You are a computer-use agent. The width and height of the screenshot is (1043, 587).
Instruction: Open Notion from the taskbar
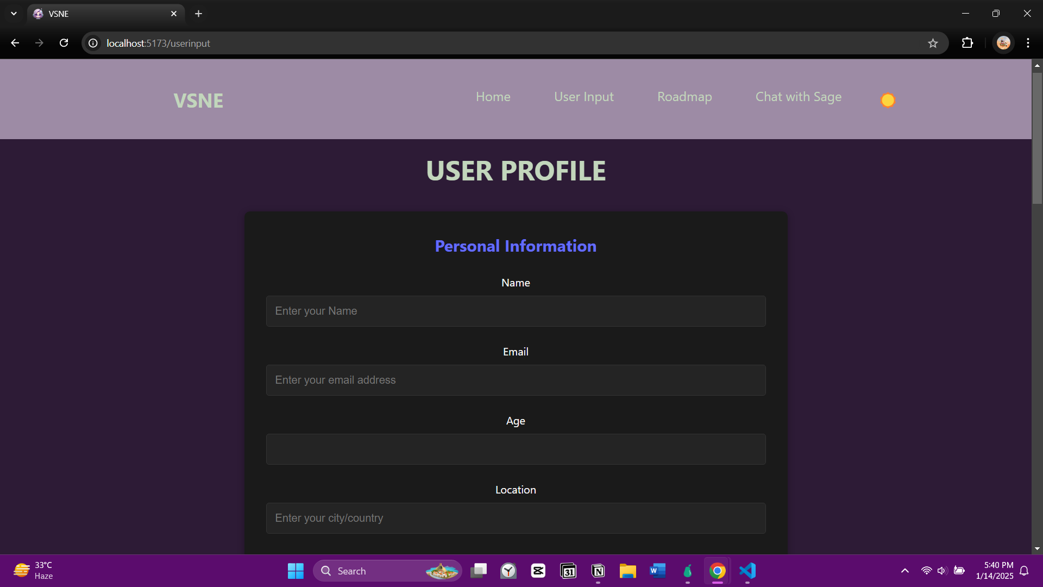[x=598, y=571]
